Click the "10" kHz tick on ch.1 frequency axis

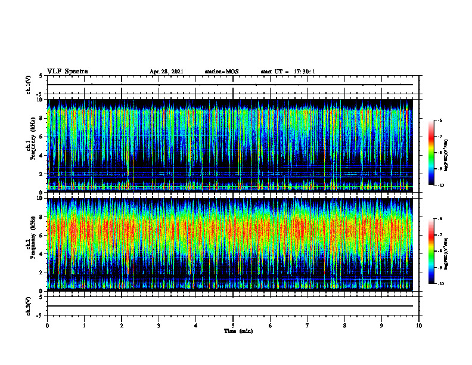(x=41, y=100)
